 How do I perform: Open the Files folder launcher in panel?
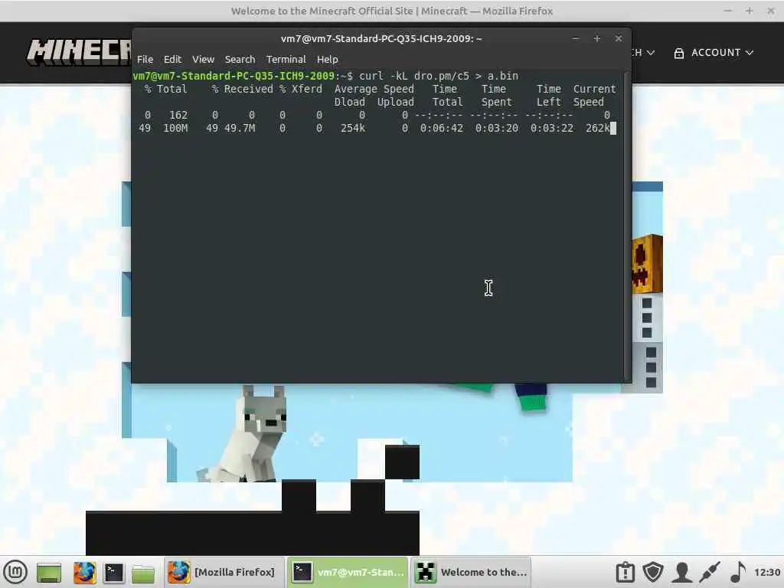click(x=143, y=573)
